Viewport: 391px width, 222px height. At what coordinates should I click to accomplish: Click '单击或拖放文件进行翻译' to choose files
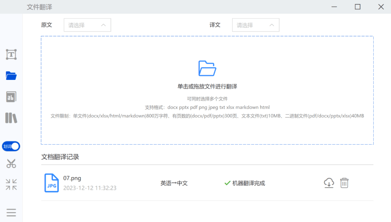click(x=207, y=86)
